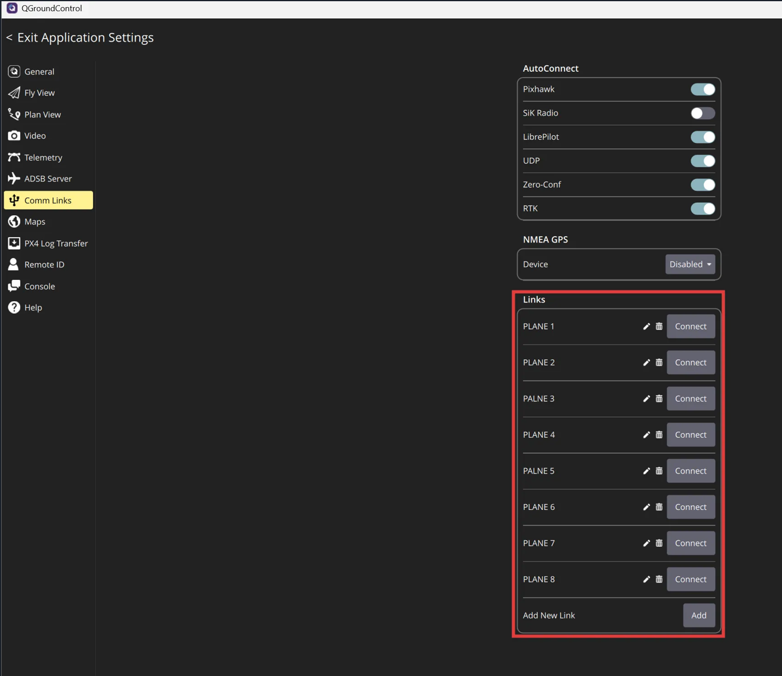Delete the PLANE 6 link with the trash icon
Image resolution: width=782 pixels, height=676 pixels.
[x=659, y=507]
